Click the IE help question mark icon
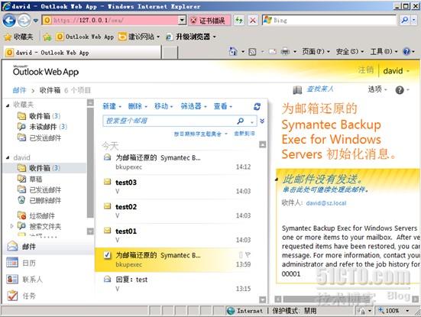Viewport: 421px width, 317px height. coord(406,51)
